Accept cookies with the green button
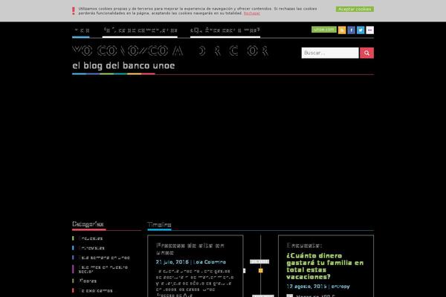The width and height of the screenshot is (446, 297). pyautogui.click(x=355, y=9)
